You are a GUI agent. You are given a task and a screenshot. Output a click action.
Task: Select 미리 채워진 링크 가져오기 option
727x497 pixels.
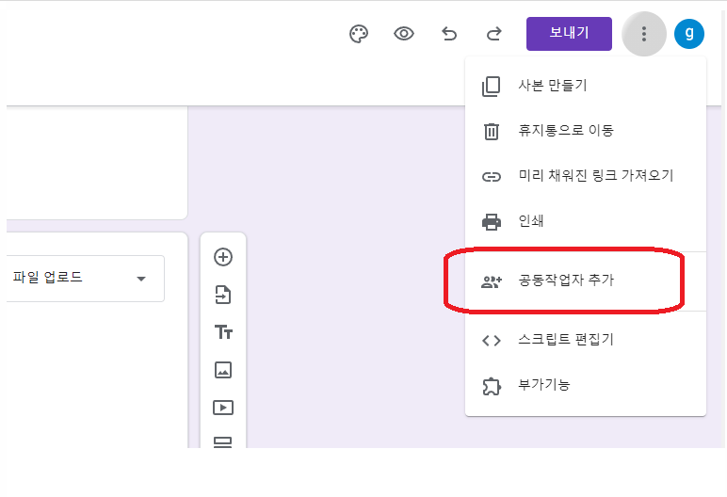[586, 176]
